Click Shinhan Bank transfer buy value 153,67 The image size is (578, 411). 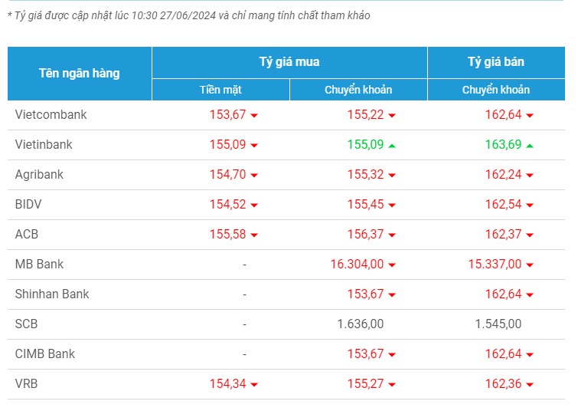pos(366,294)
